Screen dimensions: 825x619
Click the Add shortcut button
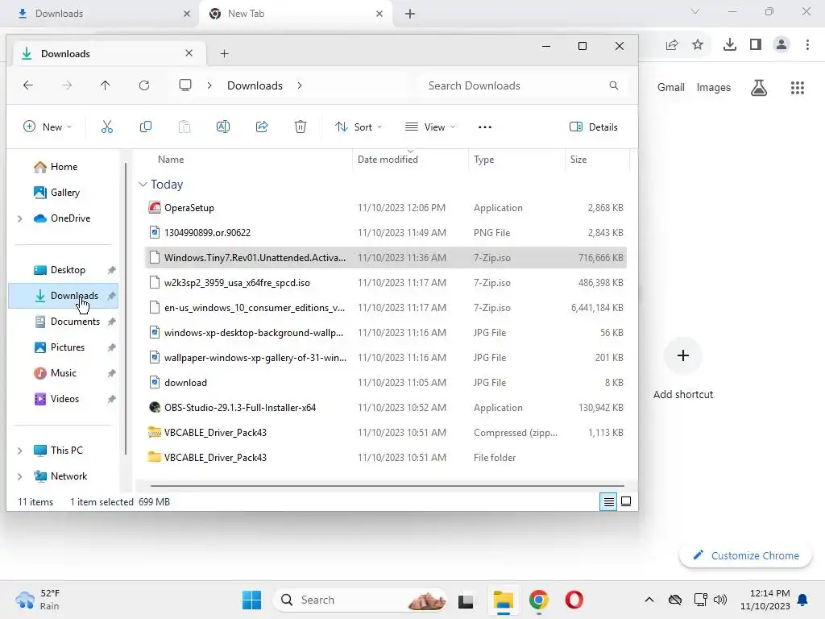(683, 368)
